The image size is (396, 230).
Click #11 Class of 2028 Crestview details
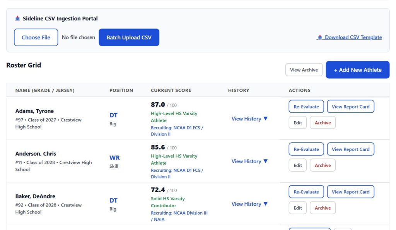click(x=53, y=166)
